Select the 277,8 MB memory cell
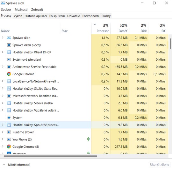The height and width of the screenshot is (169, 172). [x=120, y=146]
